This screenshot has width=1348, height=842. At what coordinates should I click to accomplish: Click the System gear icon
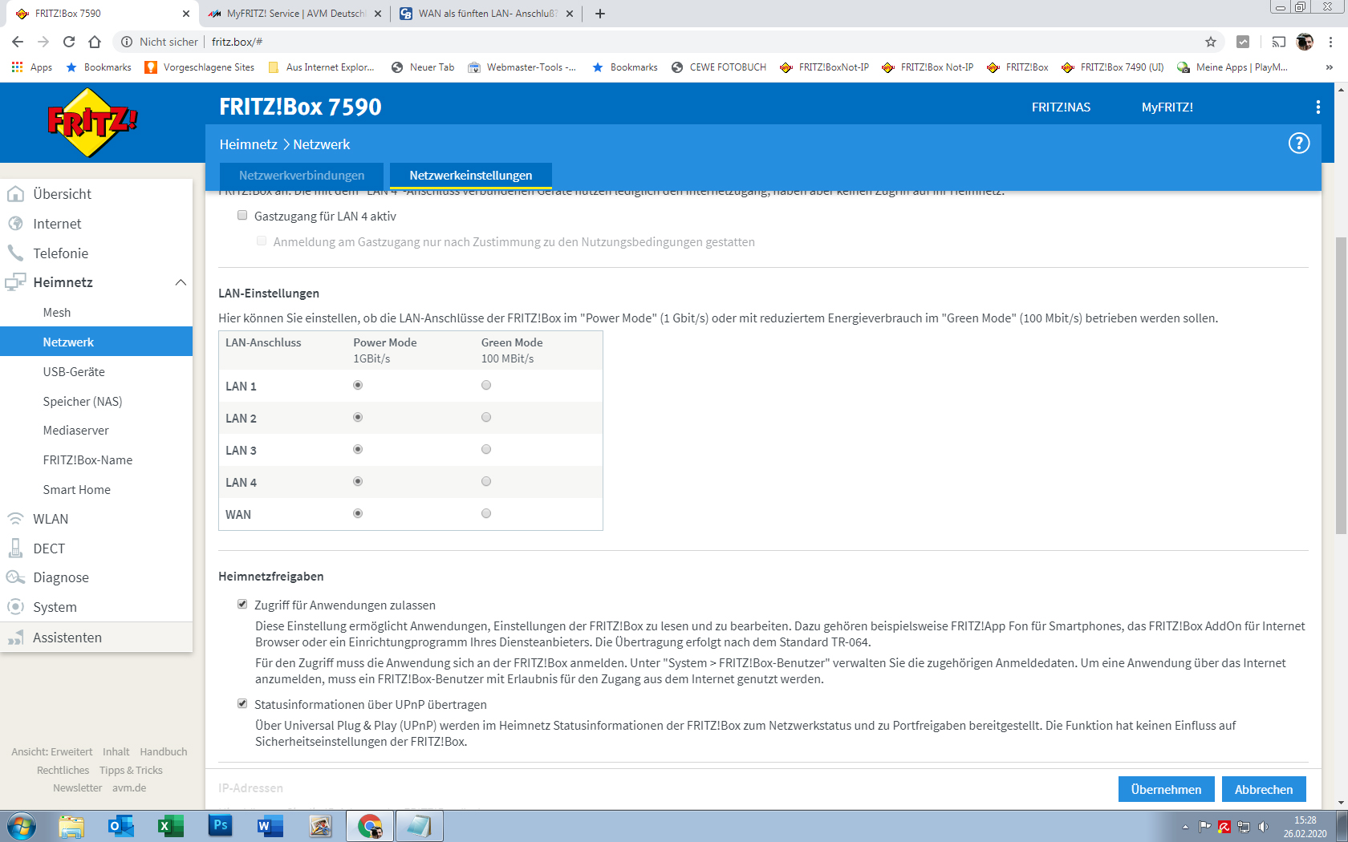pos(15,607)
